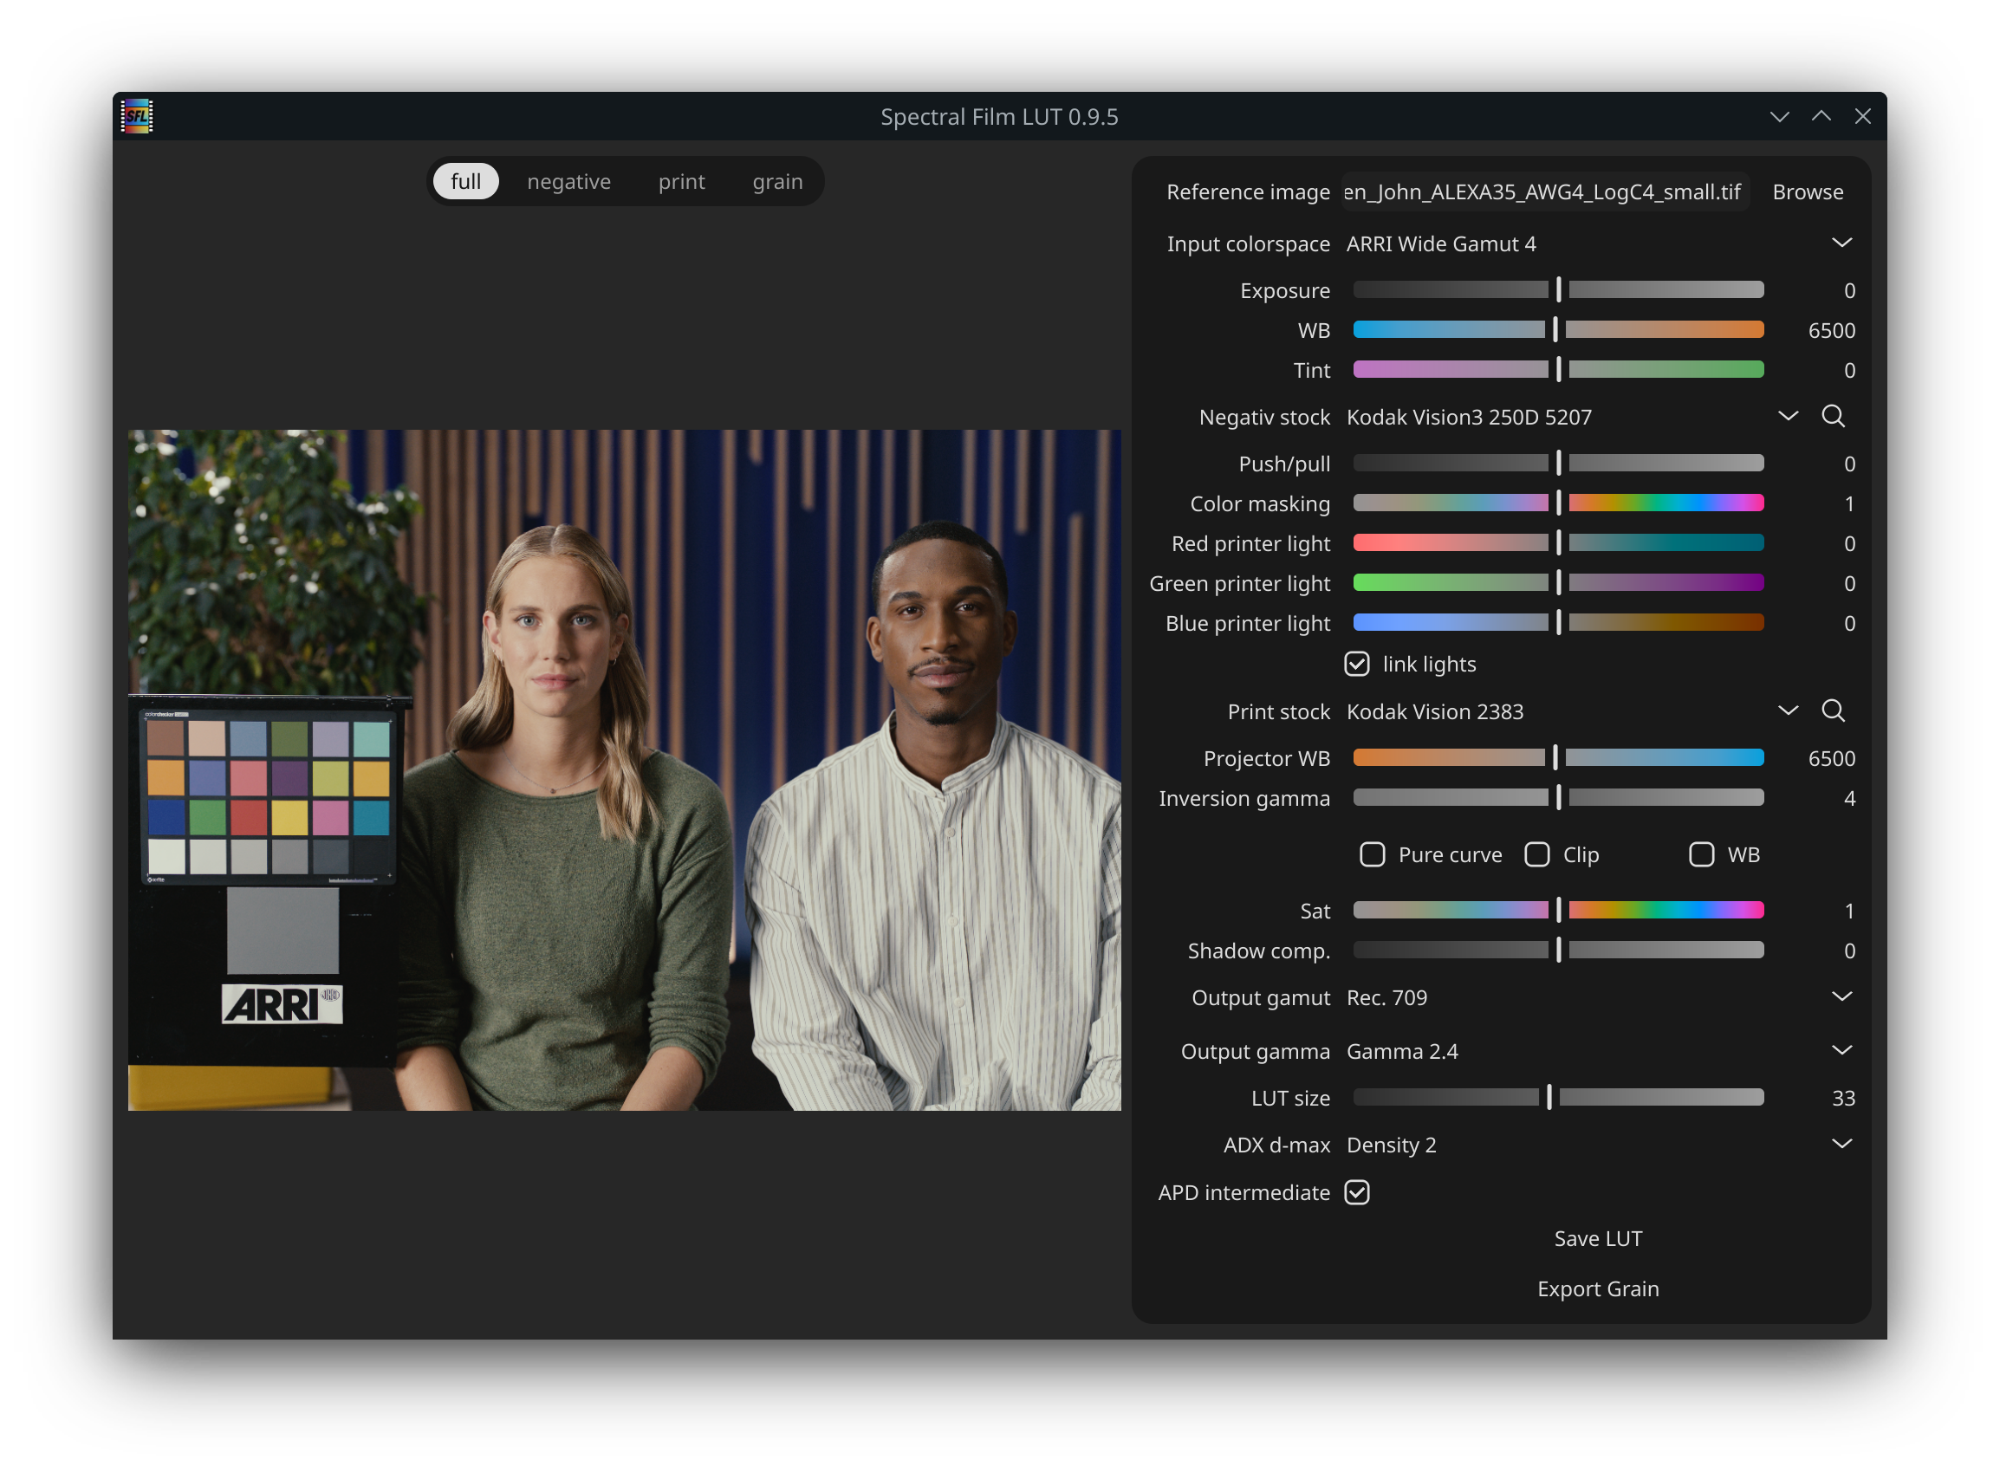Click the Sat slider
This screenshot has height=1473, width=2000.
[x=1558, y=911]
